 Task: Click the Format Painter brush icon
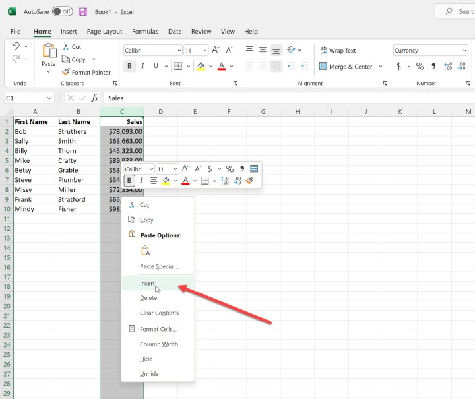click(66, 72)
